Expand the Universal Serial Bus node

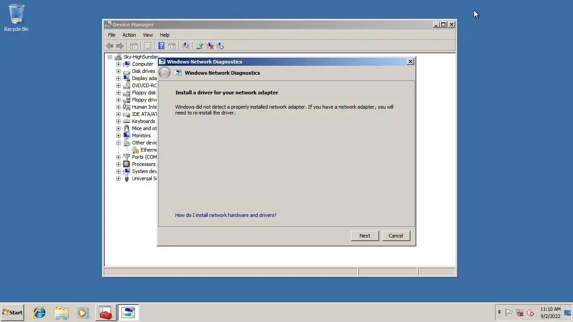coord(118,178)
